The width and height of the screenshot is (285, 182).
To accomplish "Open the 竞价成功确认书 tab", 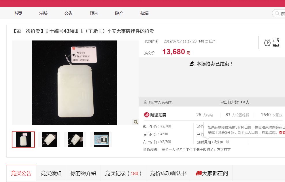I will coord(168,173).
